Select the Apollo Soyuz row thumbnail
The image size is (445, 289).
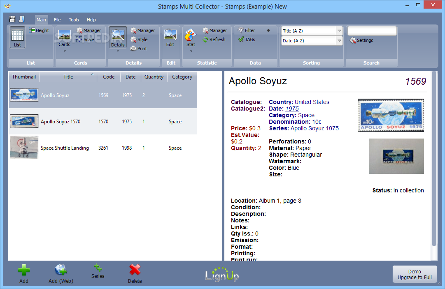[24, 95]
